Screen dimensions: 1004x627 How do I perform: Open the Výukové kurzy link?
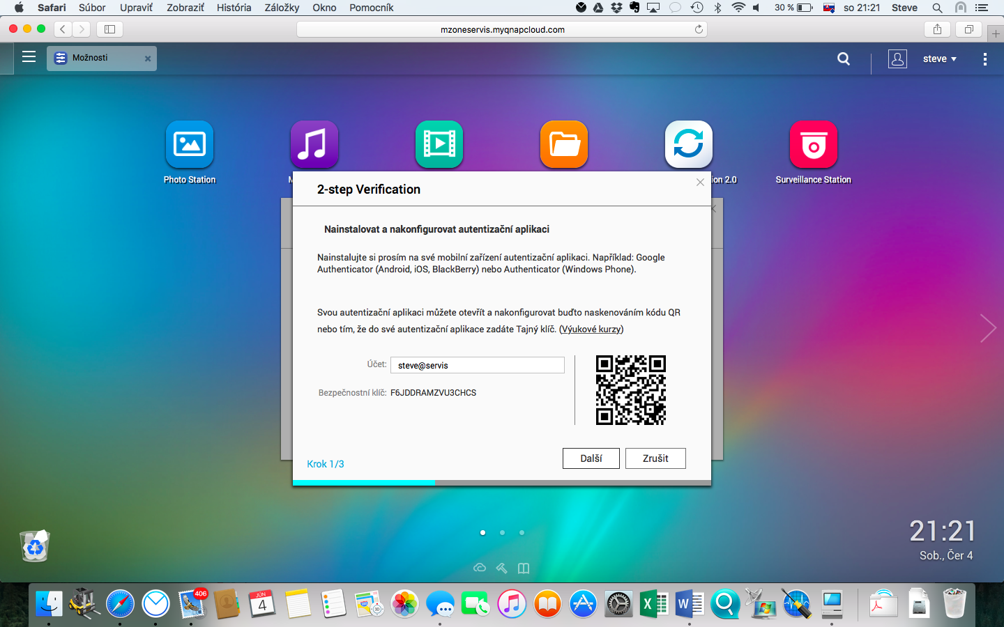[591, 330]
